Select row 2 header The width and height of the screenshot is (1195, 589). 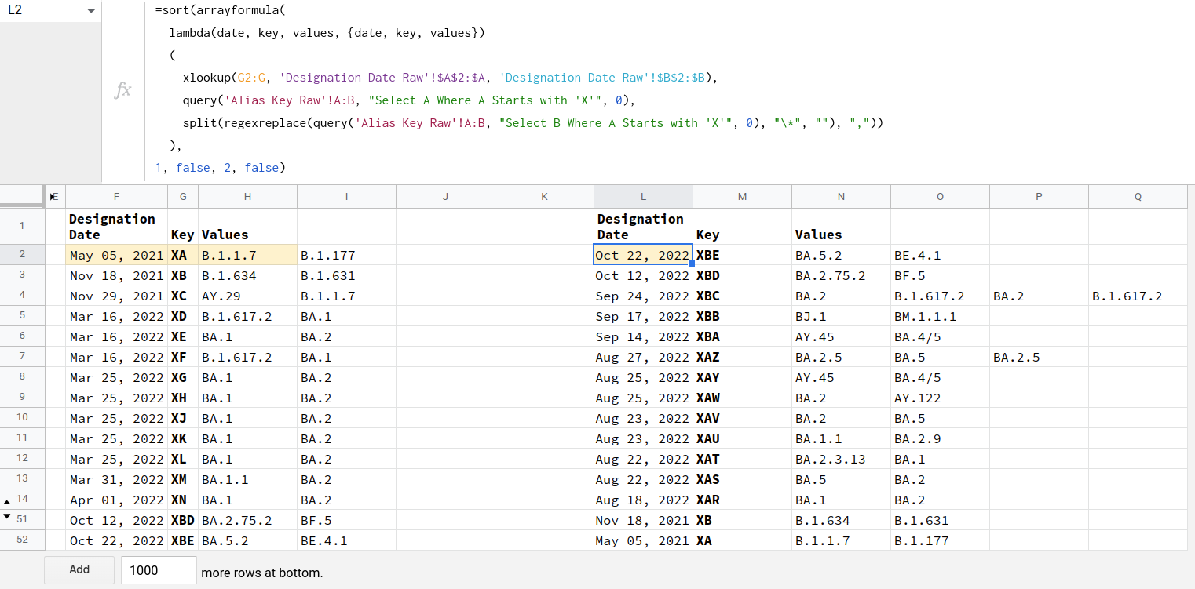[22, 254]
